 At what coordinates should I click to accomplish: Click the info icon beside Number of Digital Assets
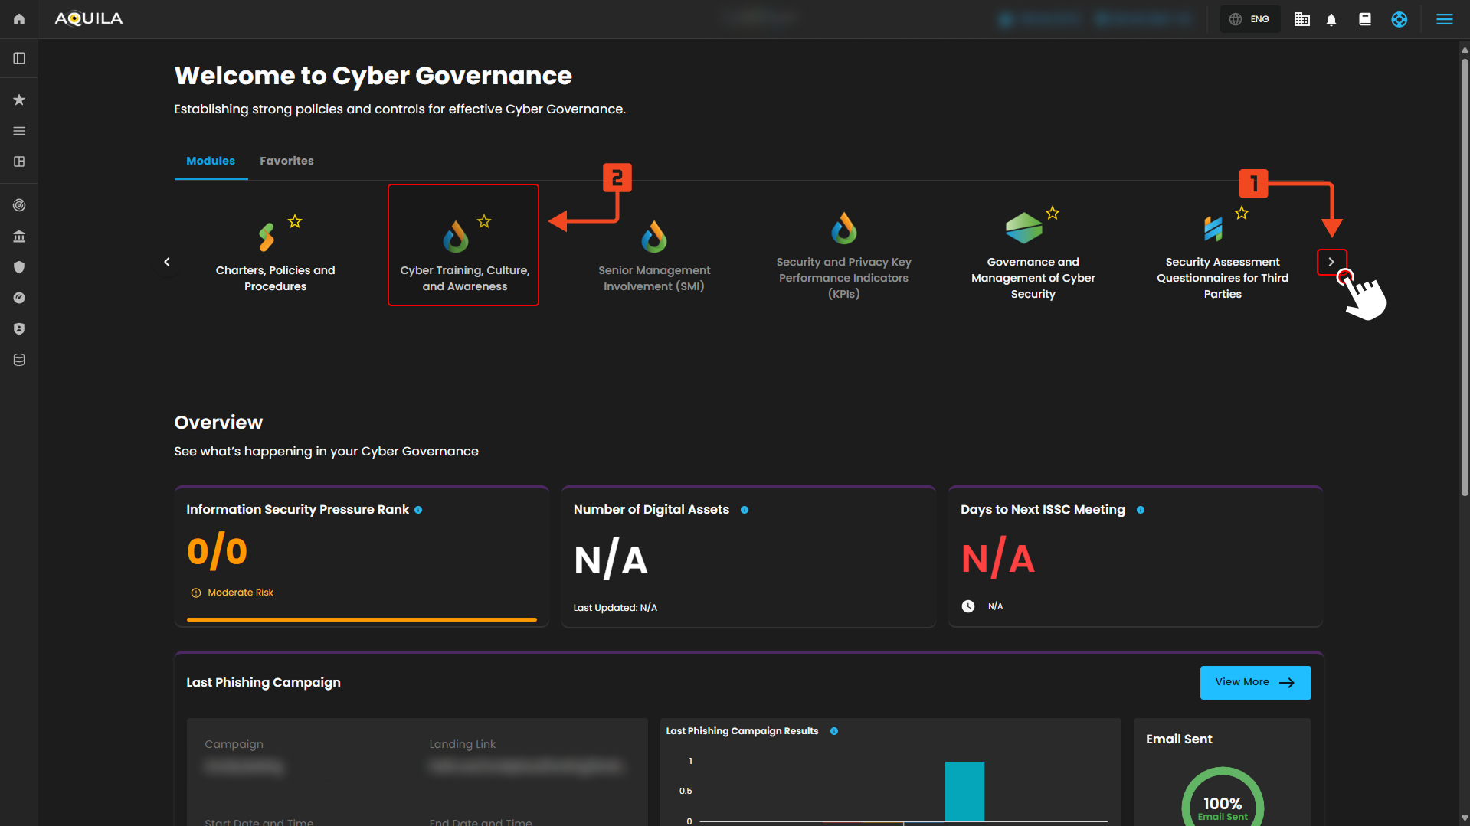745,510
